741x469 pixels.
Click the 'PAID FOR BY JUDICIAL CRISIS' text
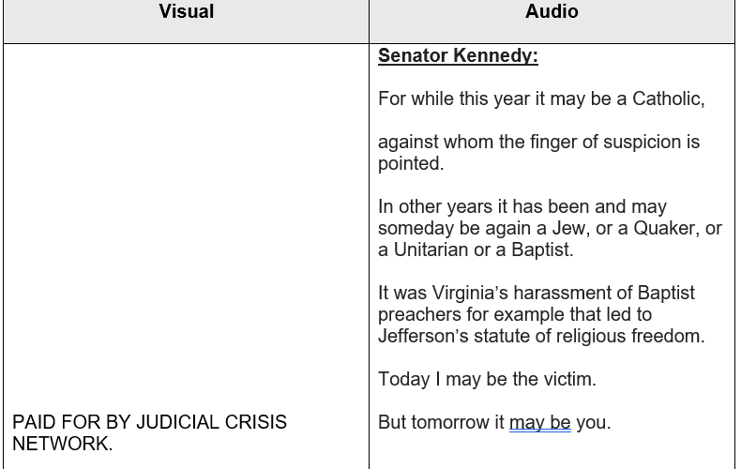149,422
